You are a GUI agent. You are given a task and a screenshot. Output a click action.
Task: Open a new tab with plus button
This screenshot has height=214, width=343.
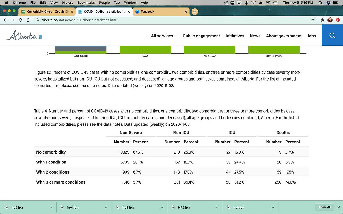195,12
